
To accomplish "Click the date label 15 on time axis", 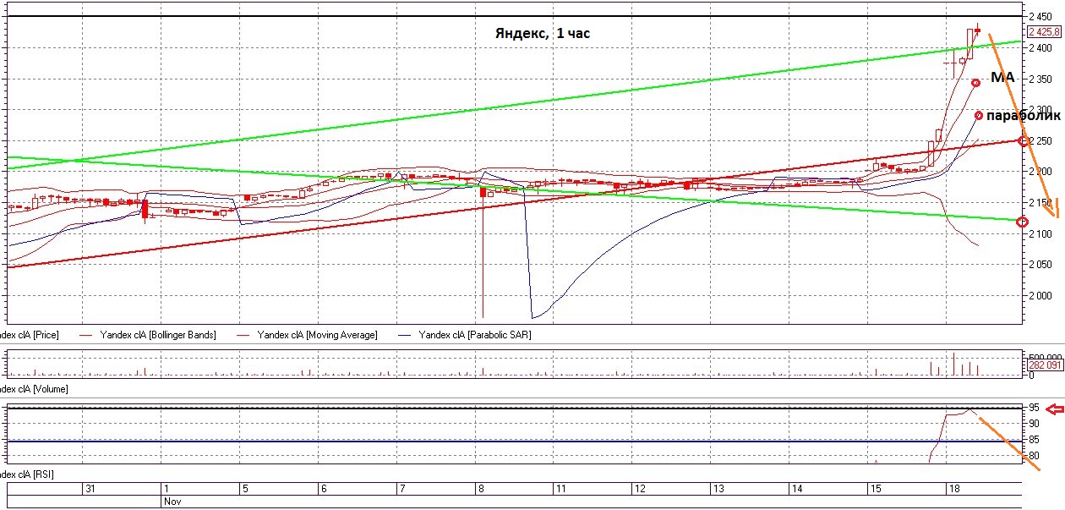I will [875, 489].
